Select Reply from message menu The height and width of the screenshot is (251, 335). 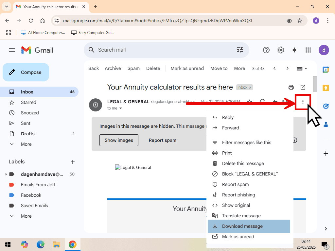point(250,117)
